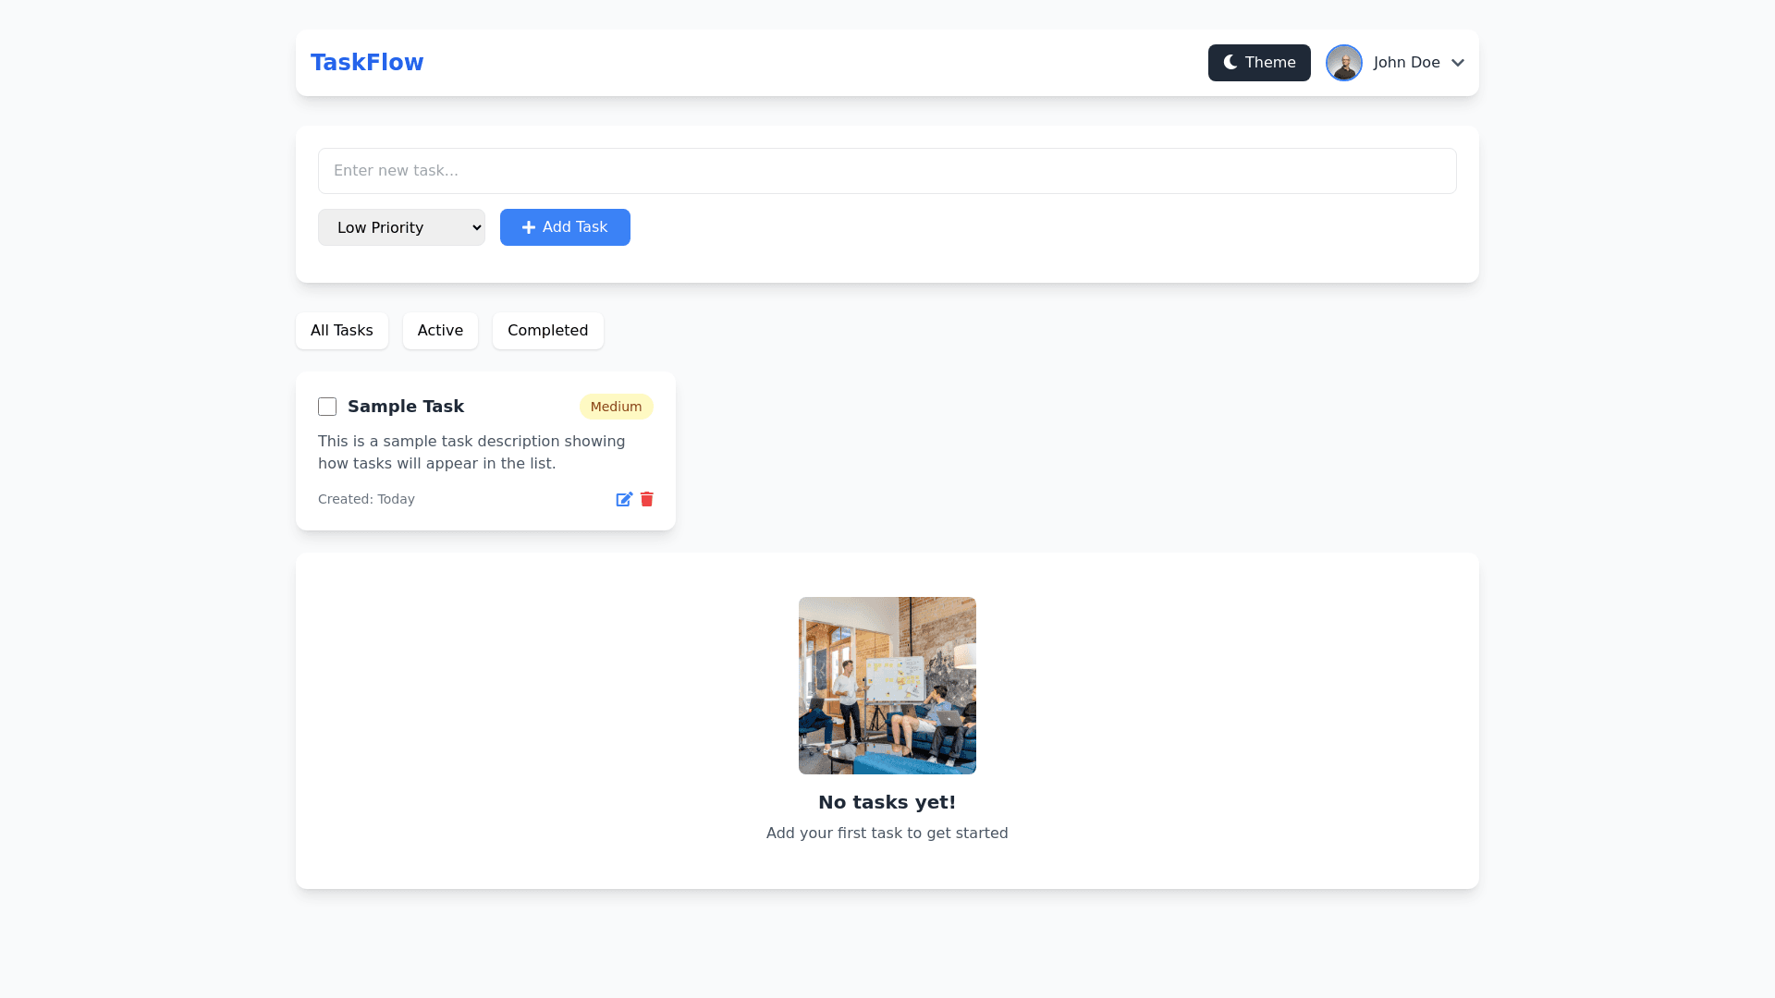Click the No tasks yet heading

[x=887, y=802]
